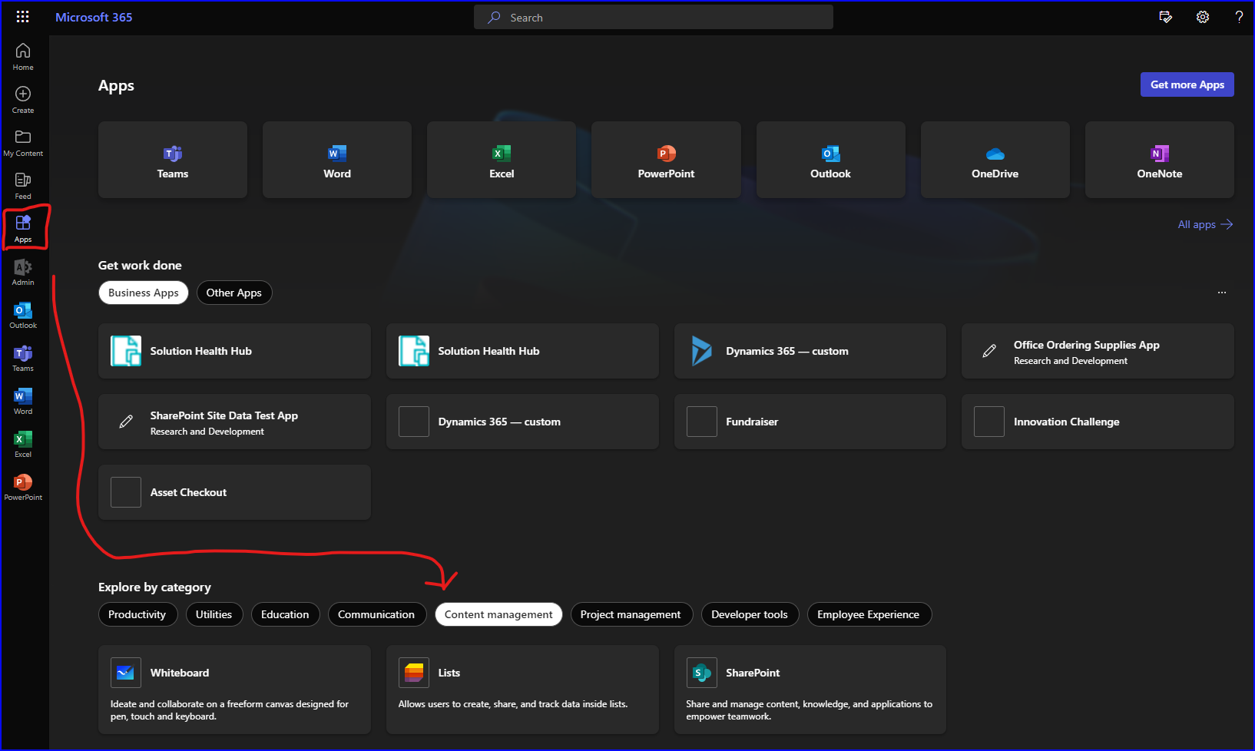Open the SharePoint Site Data Test App

(234, 422)
